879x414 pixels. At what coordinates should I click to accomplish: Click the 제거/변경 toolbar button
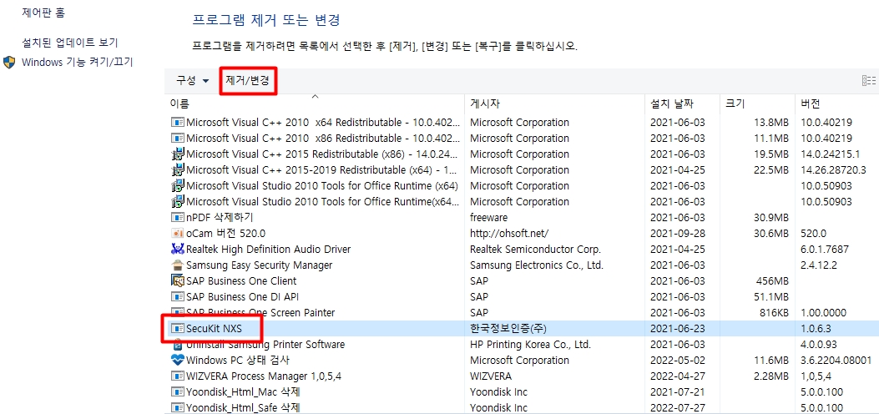coord(247,81)
